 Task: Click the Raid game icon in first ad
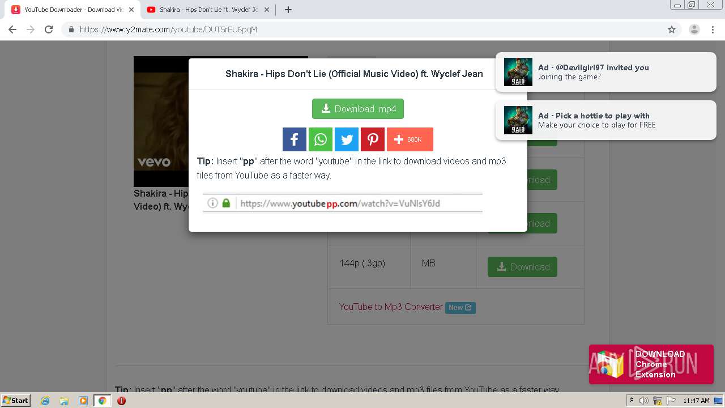point(518,72)
